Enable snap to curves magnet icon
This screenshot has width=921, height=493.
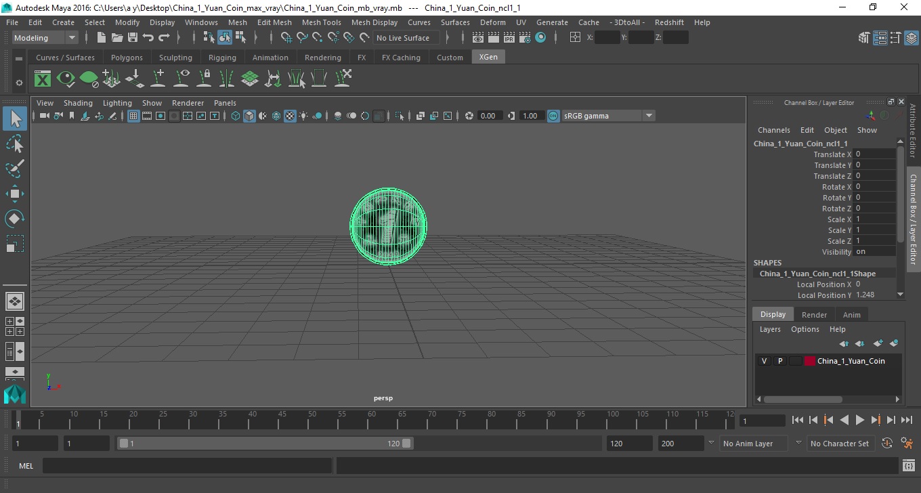point(302,38)
